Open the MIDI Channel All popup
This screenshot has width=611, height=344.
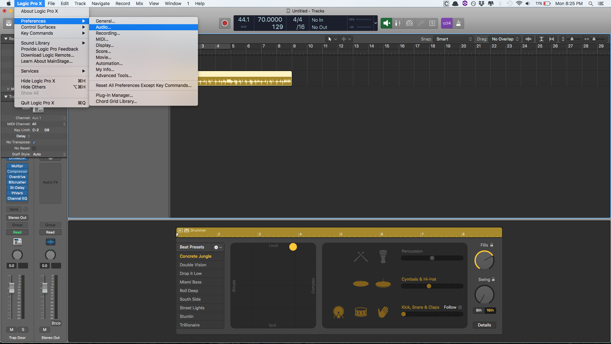(x=49, y=124)
